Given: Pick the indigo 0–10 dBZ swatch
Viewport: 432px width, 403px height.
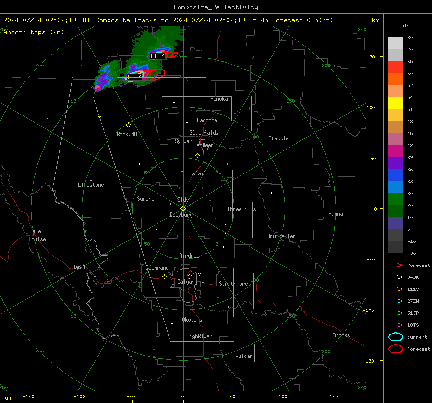Looking at the screenshot, I should [396, 223].
